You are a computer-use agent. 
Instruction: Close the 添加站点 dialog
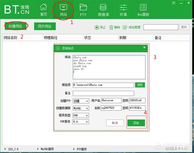click(x=144, y=47)
